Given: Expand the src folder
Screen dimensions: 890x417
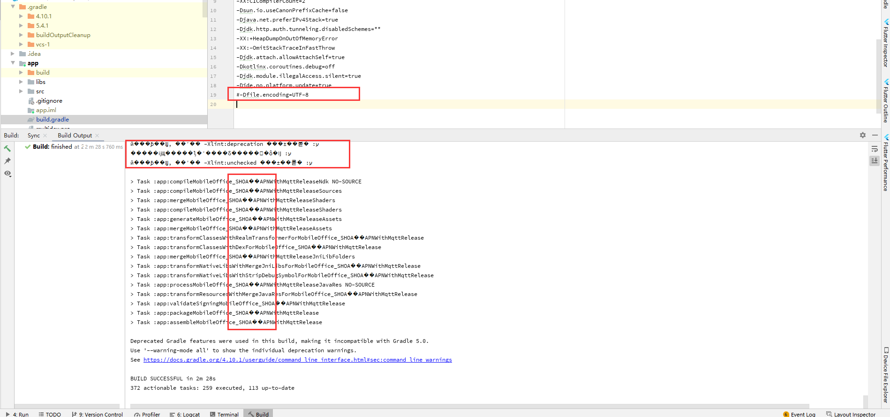Looking at the screenshot, I should (x=21, y=91).
